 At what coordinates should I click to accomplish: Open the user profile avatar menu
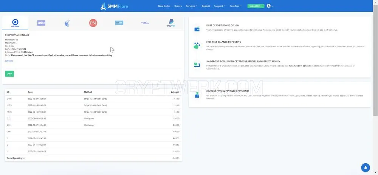pos(270,6)
